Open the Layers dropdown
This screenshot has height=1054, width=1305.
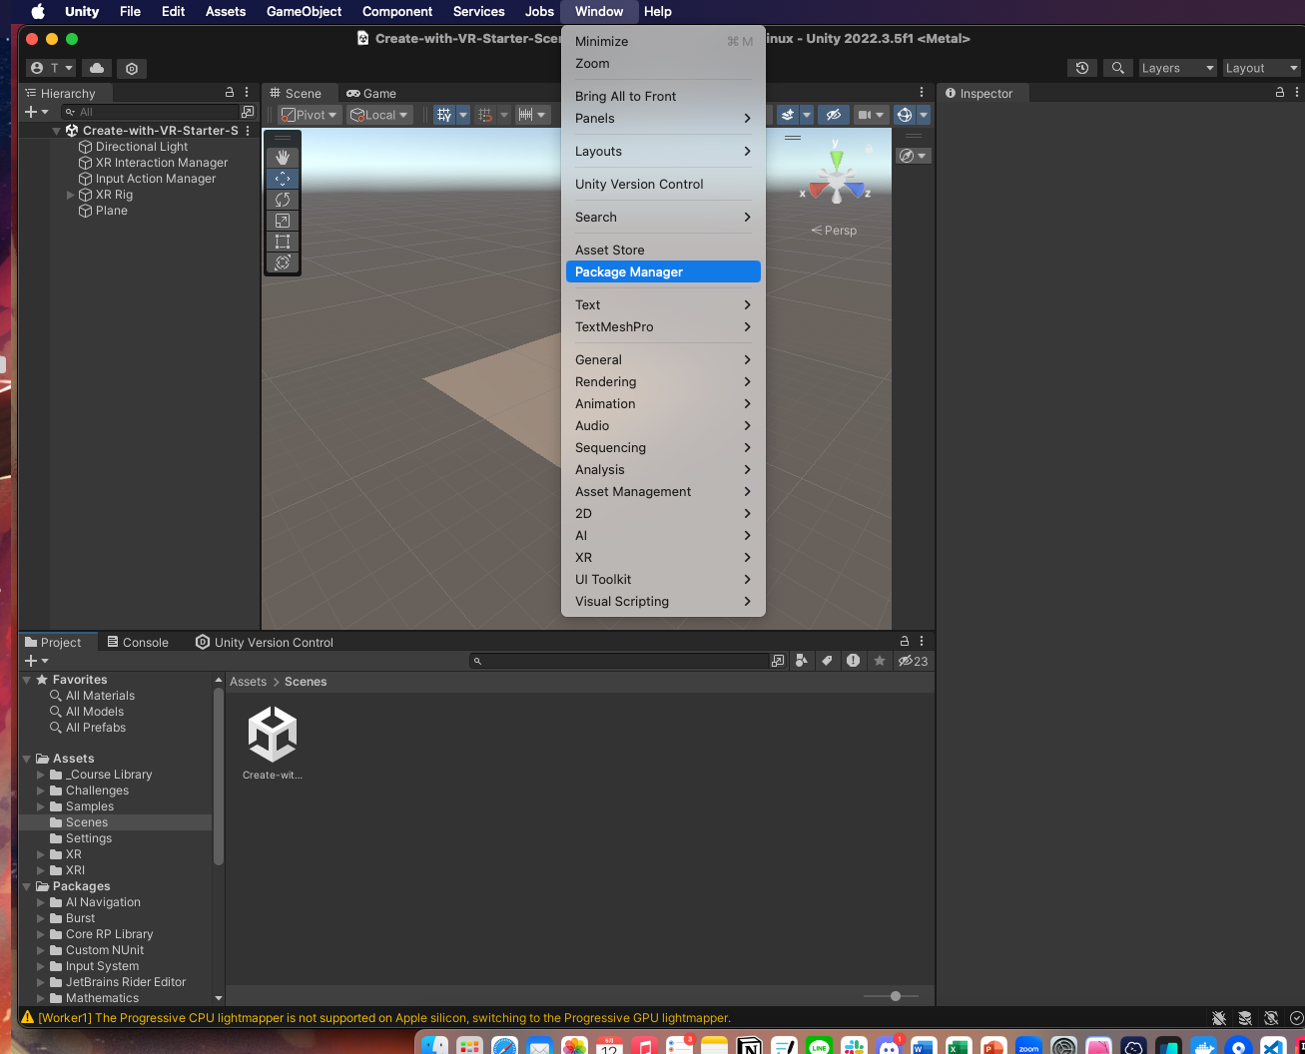click(1177, 68)
